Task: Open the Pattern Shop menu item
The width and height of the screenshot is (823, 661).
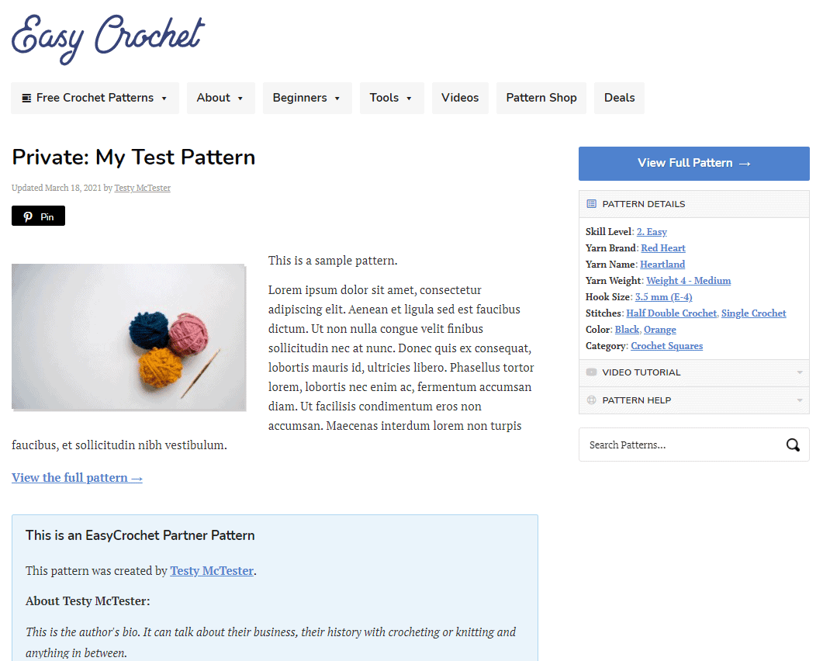Action: click(541, 99)
